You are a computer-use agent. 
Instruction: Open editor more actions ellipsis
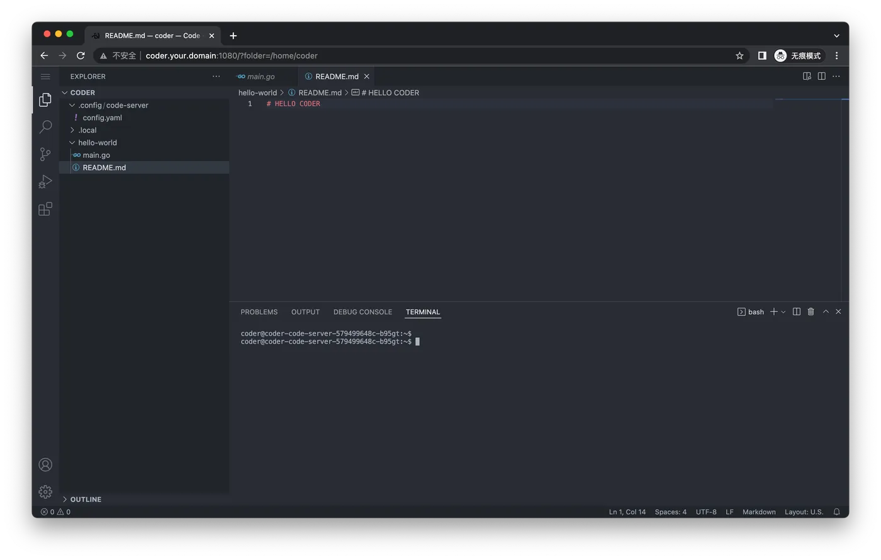(x=836, y=76)
